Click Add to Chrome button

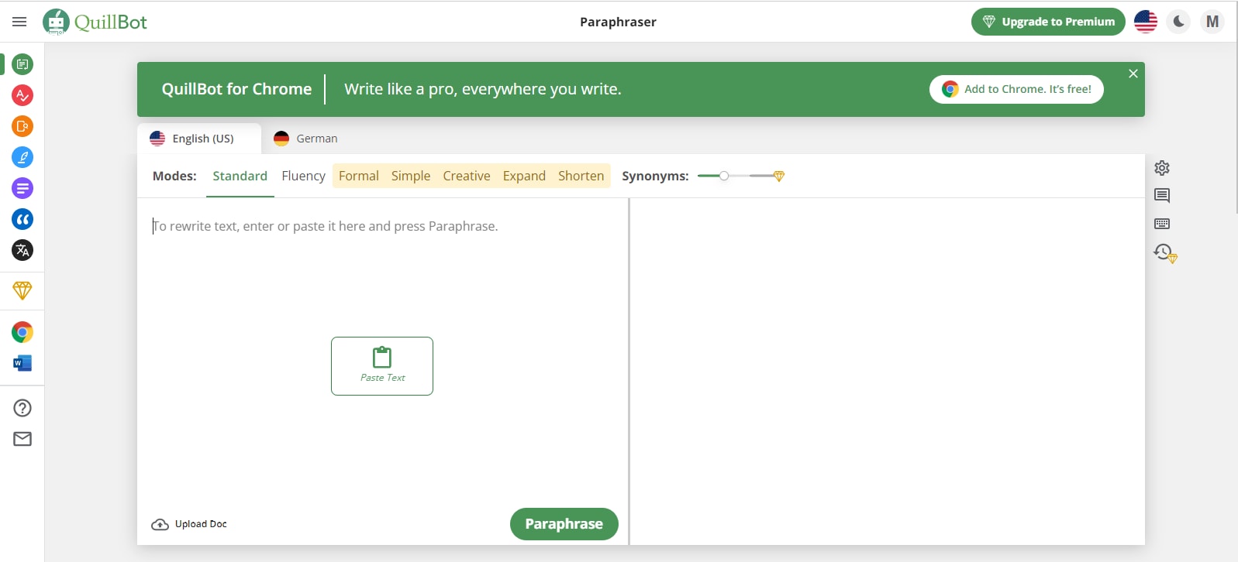1016,89
